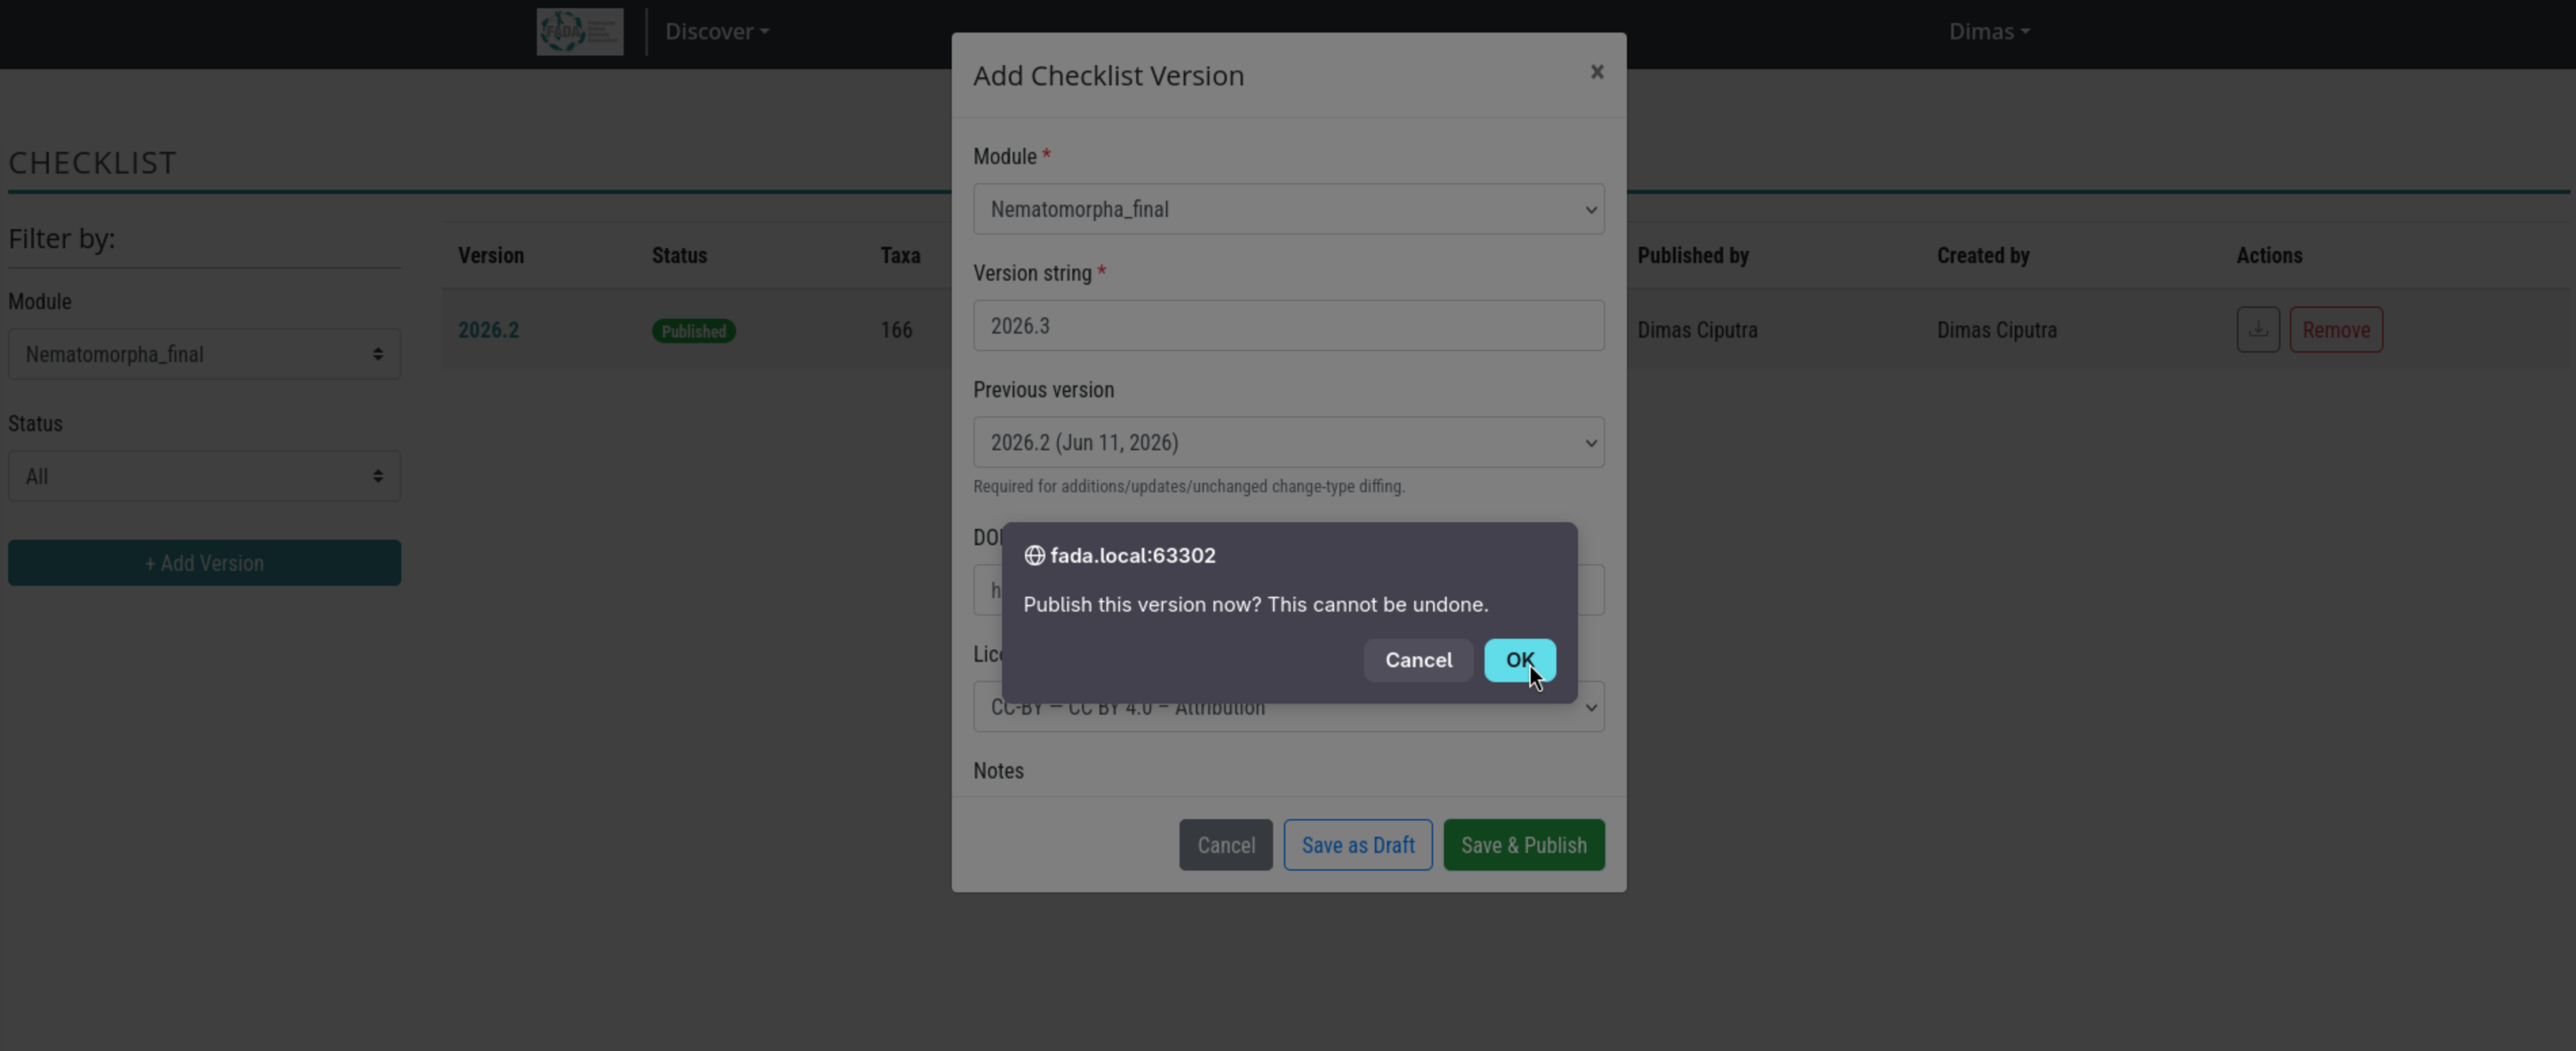This screenshot has height=1051, width=2576.
Task: Click 'Required for additions/updates' hint text
Action: (1189, 487)
